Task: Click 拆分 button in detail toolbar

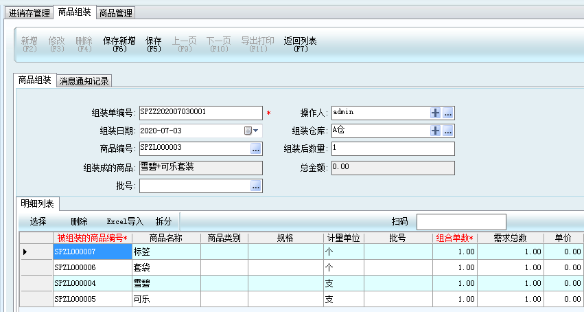Action: point(164,221)
